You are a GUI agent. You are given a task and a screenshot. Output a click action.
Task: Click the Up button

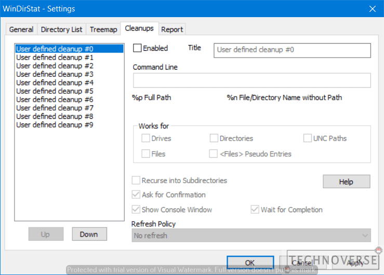point(46,234)
